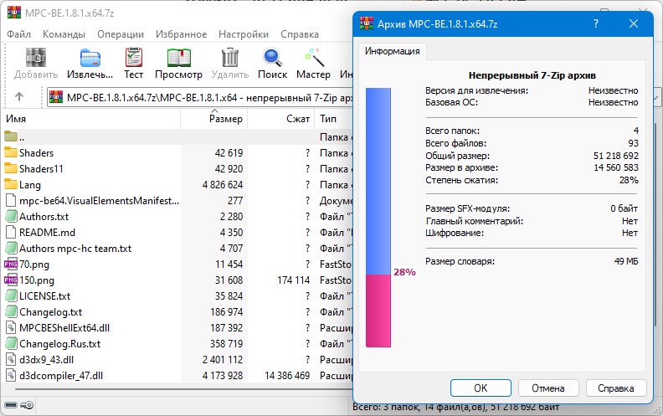The height and width of the screenshot is (416, 663).
Task: Go up one folder level arrow
Action: pyautogui.click(x=19, y=97)
